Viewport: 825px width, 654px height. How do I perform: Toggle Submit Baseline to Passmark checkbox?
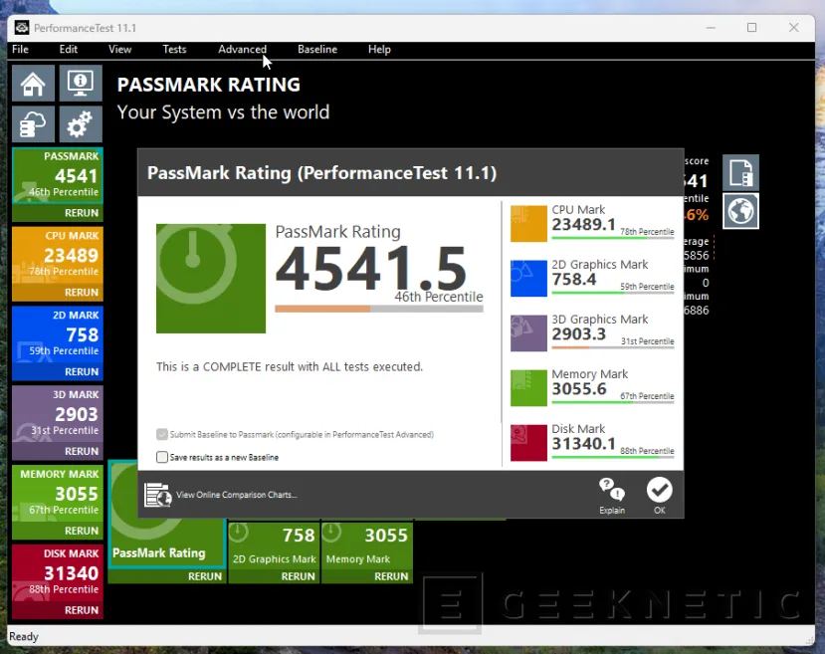[162, 435]
